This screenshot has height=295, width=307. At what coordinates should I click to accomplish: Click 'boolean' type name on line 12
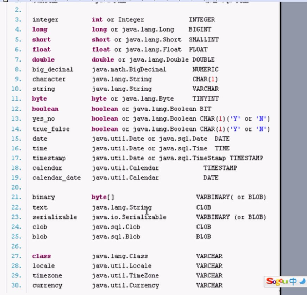(45, 109)
